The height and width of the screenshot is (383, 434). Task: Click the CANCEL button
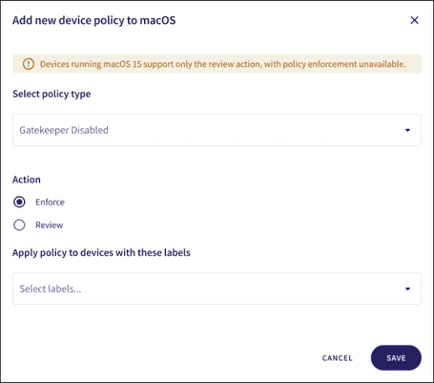coord(338,358)
